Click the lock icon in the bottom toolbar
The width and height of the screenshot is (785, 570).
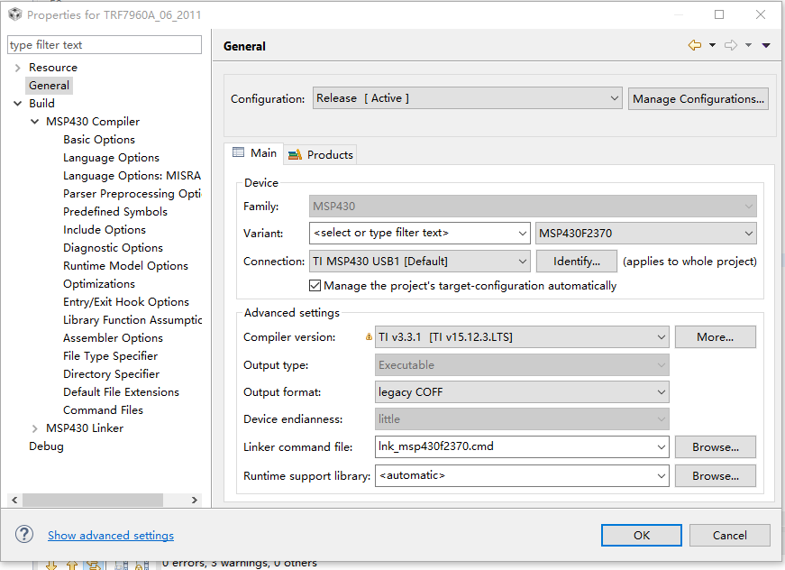140,565
